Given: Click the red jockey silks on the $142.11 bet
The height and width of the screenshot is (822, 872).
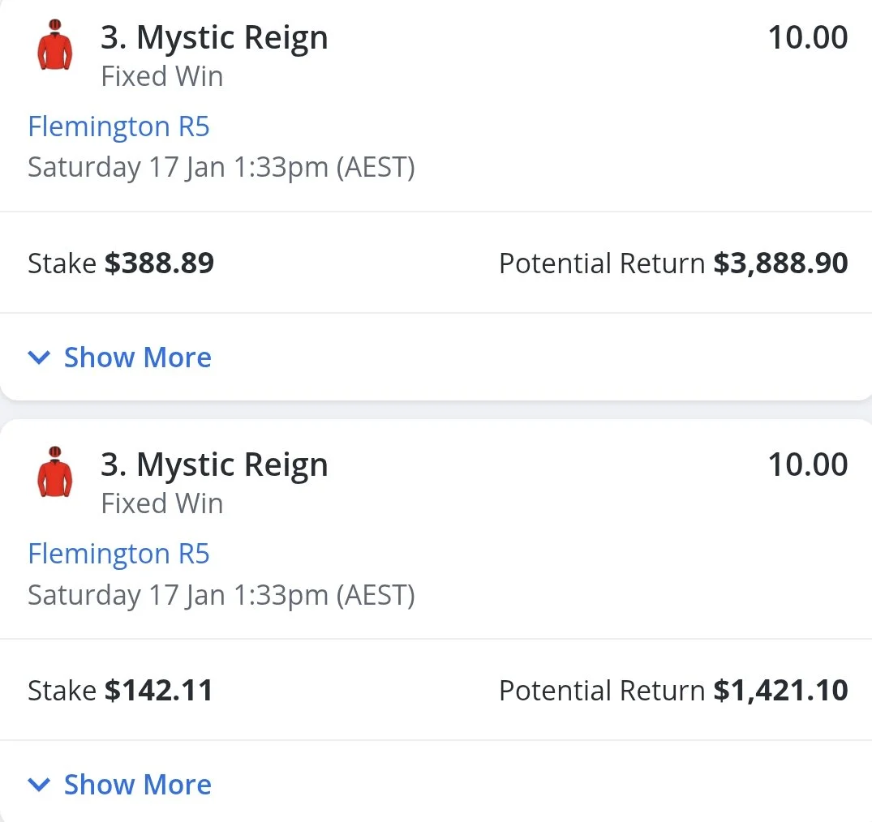Looking at the screenshot, I should 55,473.
